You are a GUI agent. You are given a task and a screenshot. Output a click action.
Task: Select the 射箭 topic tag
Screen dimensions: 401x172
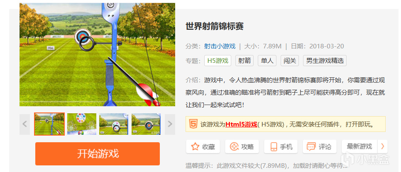[x=245, y=61]
